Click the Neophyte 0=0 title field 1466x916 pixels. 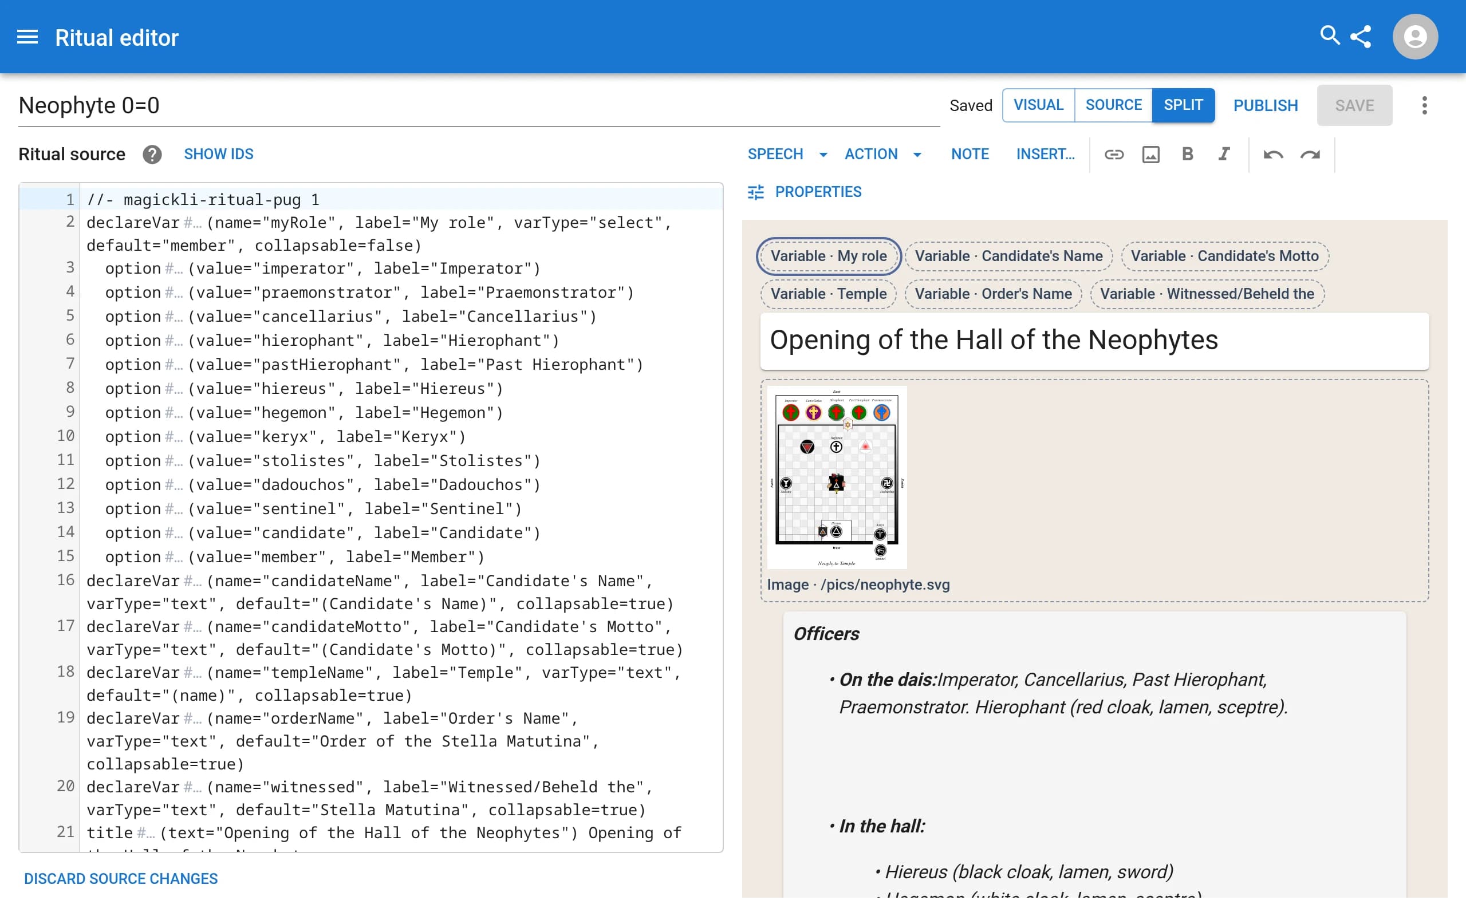479,105
